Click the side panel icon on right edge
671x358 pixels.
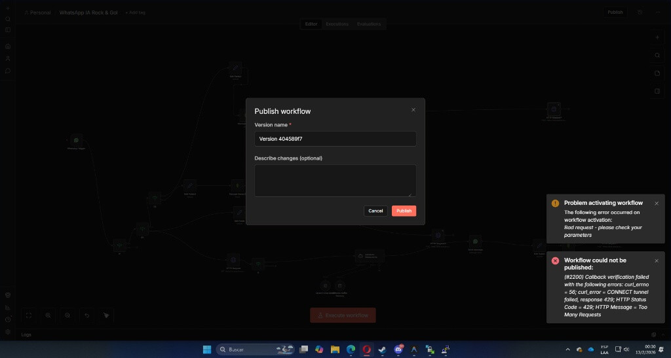click(657, 91)
